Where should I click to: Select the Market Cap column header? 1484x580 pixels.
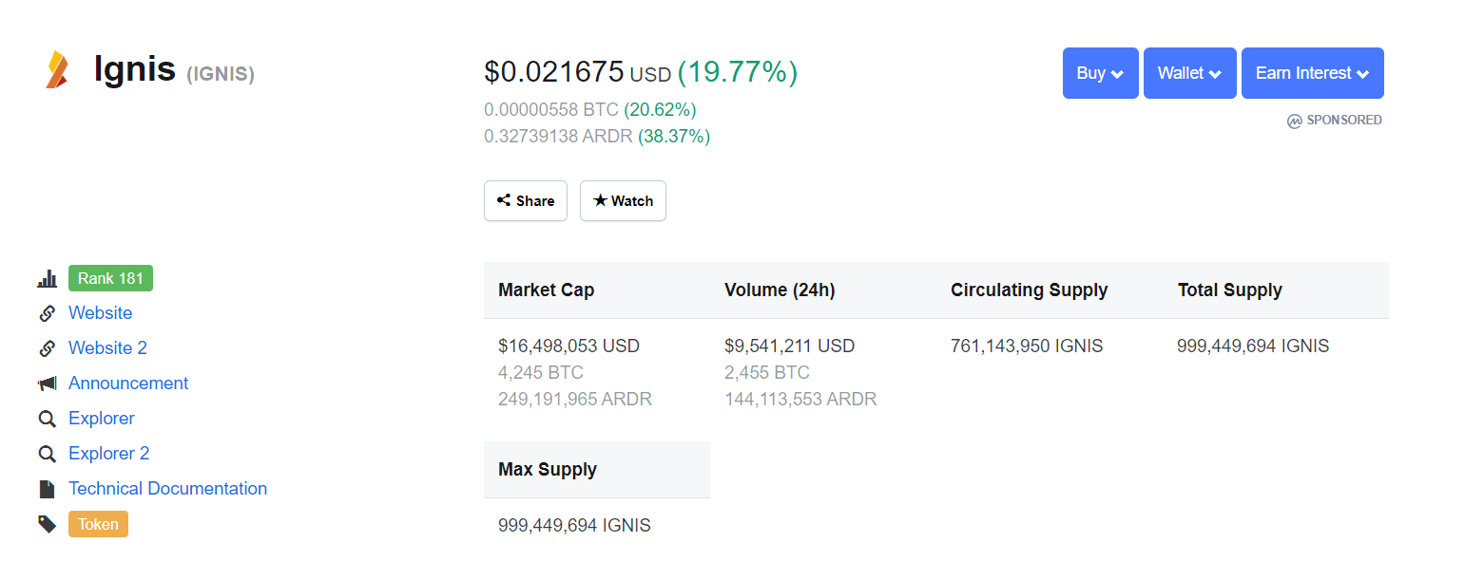pos(546,290)
